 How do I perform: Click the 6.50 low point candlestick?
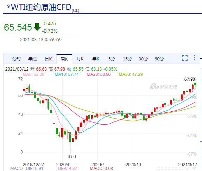tap(70, 143)
